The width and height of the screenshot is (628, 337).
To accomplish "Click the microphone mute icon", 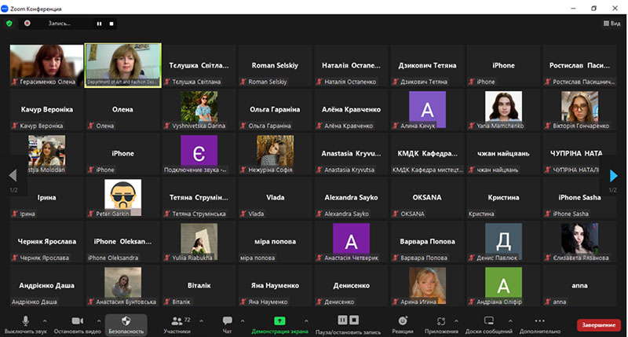I will coord(25,321).
